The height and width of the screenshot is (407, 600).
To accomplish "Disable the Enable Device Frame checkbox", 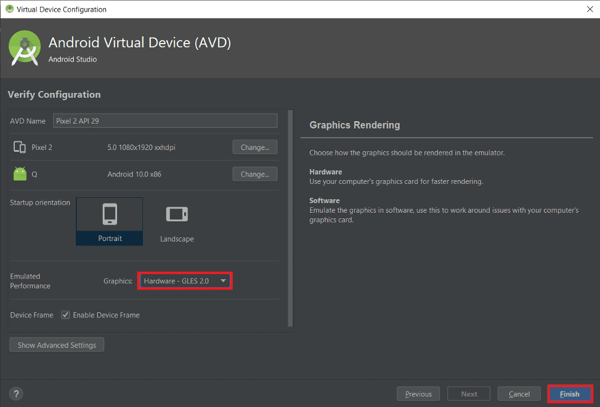I will 65,315.
